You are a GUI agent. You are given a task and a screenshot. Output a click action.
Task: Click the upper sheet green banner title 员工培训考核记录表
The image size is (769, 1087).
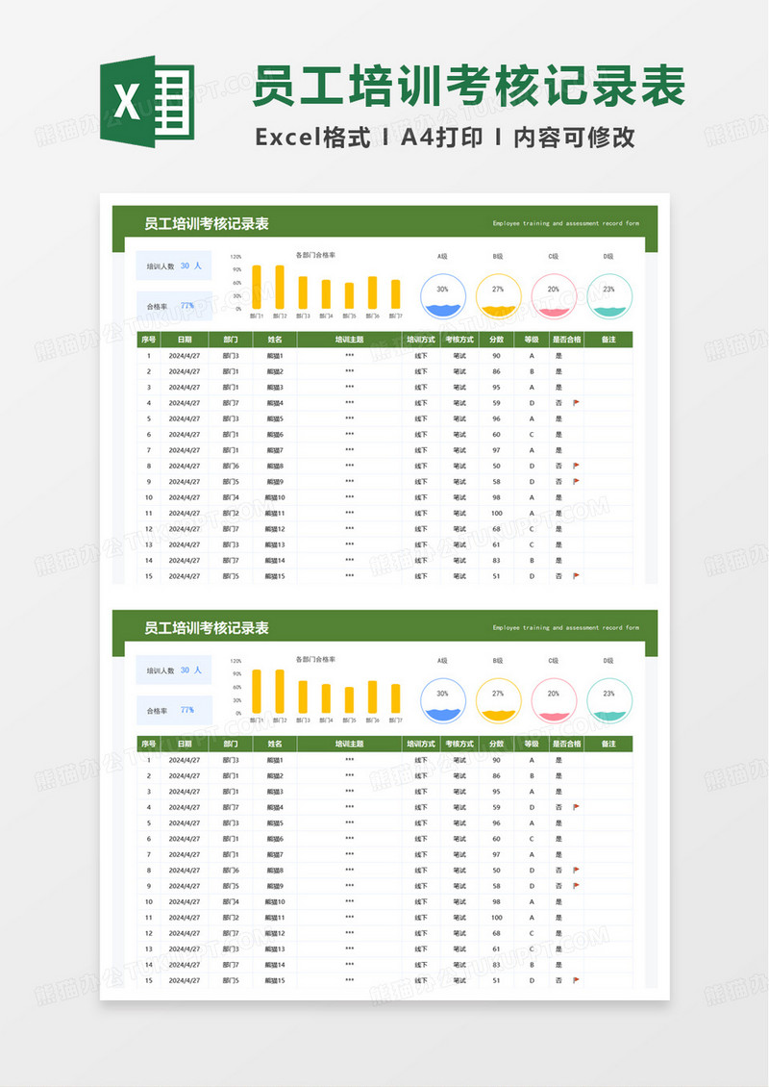coord(207,224)
